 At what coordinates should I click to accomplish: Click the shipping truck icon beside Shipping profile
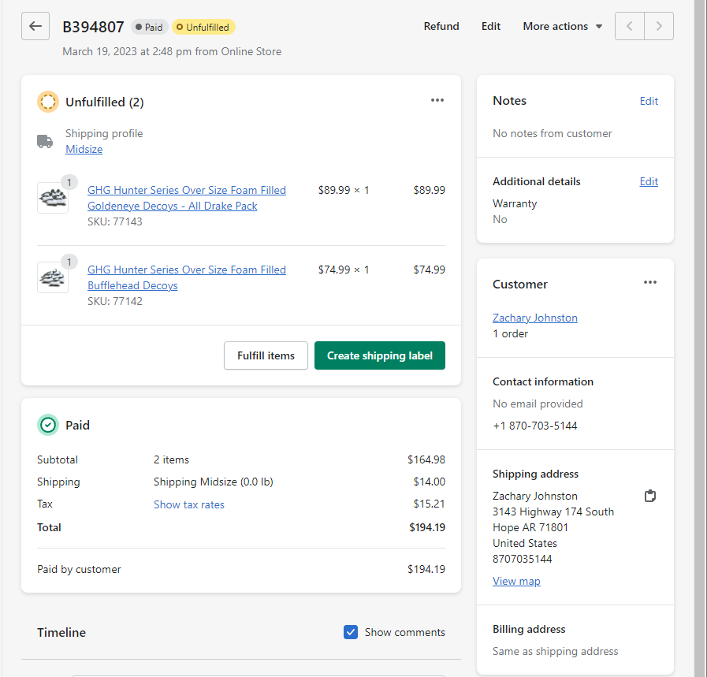click(x=45, y=141)
